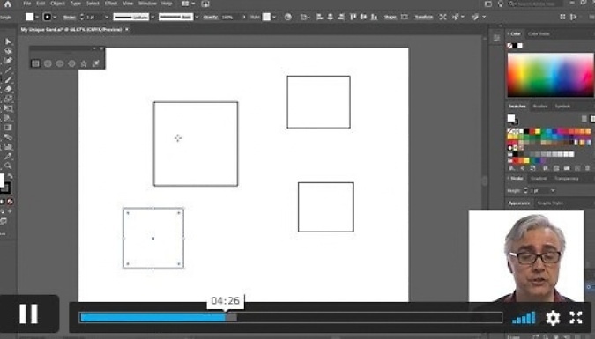This screenshot has width=595, height=339.
Task: Open the fill color dropdown arrow
Action: tap(37, 17)
